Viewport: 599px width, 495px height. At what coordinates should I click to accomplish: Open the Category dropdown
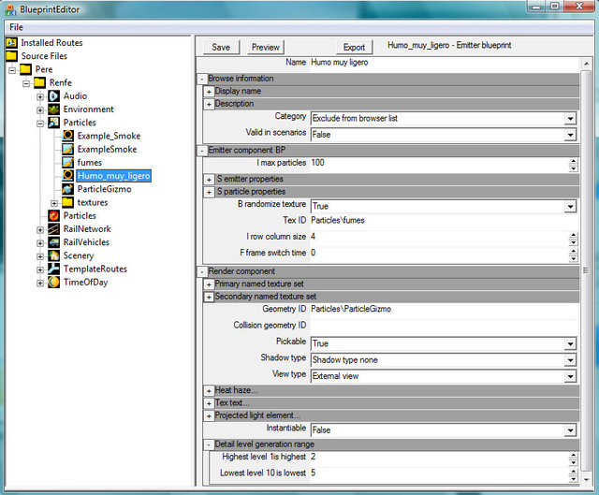point(569,119)
